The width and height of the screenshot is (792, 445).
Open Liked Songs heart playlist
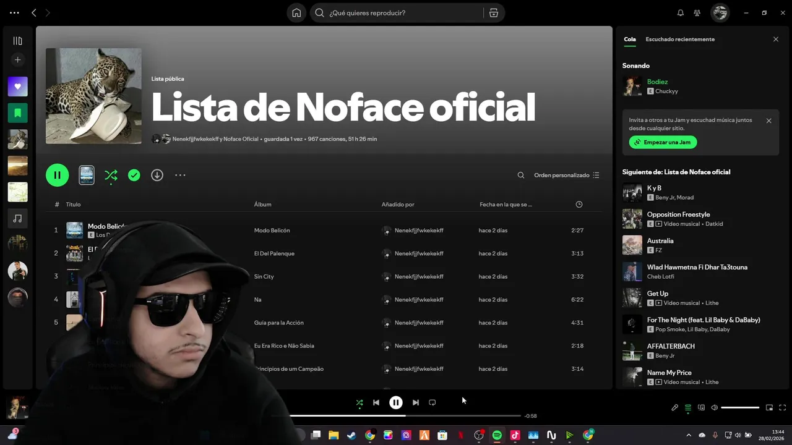point(17,87)
